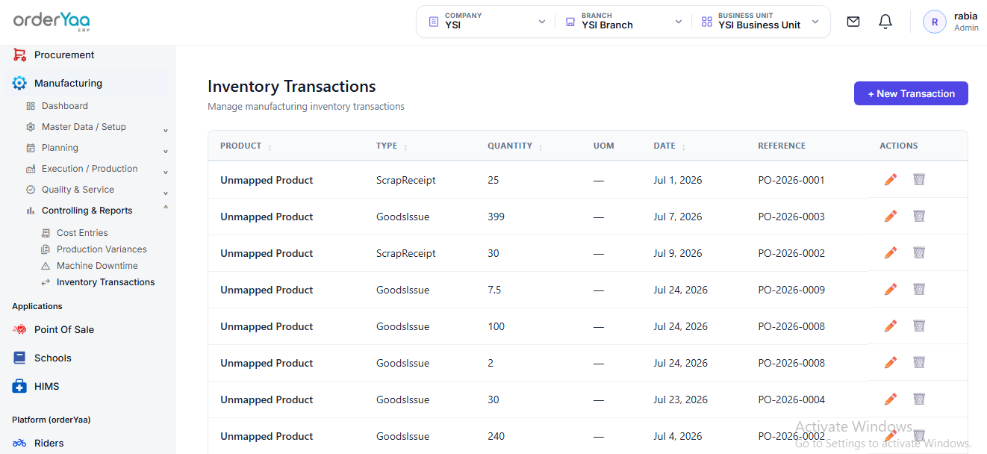Screen dimensions: 987x454
Task: Click the PO-2026-0009 reference cell
Action: 791,290
